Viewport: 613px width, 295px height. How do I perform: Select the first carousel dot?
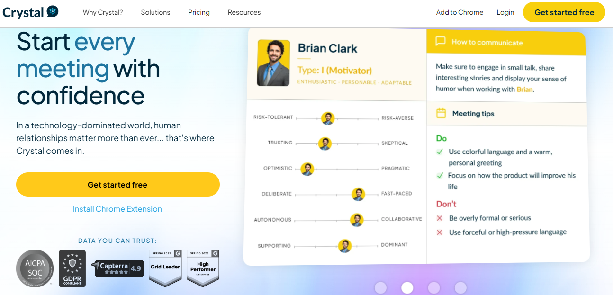[x=380, y=287]
